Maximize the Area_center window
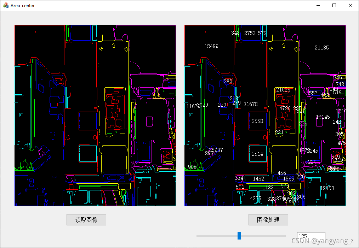This screenshot has height=248, width=359. click(334, 5)
